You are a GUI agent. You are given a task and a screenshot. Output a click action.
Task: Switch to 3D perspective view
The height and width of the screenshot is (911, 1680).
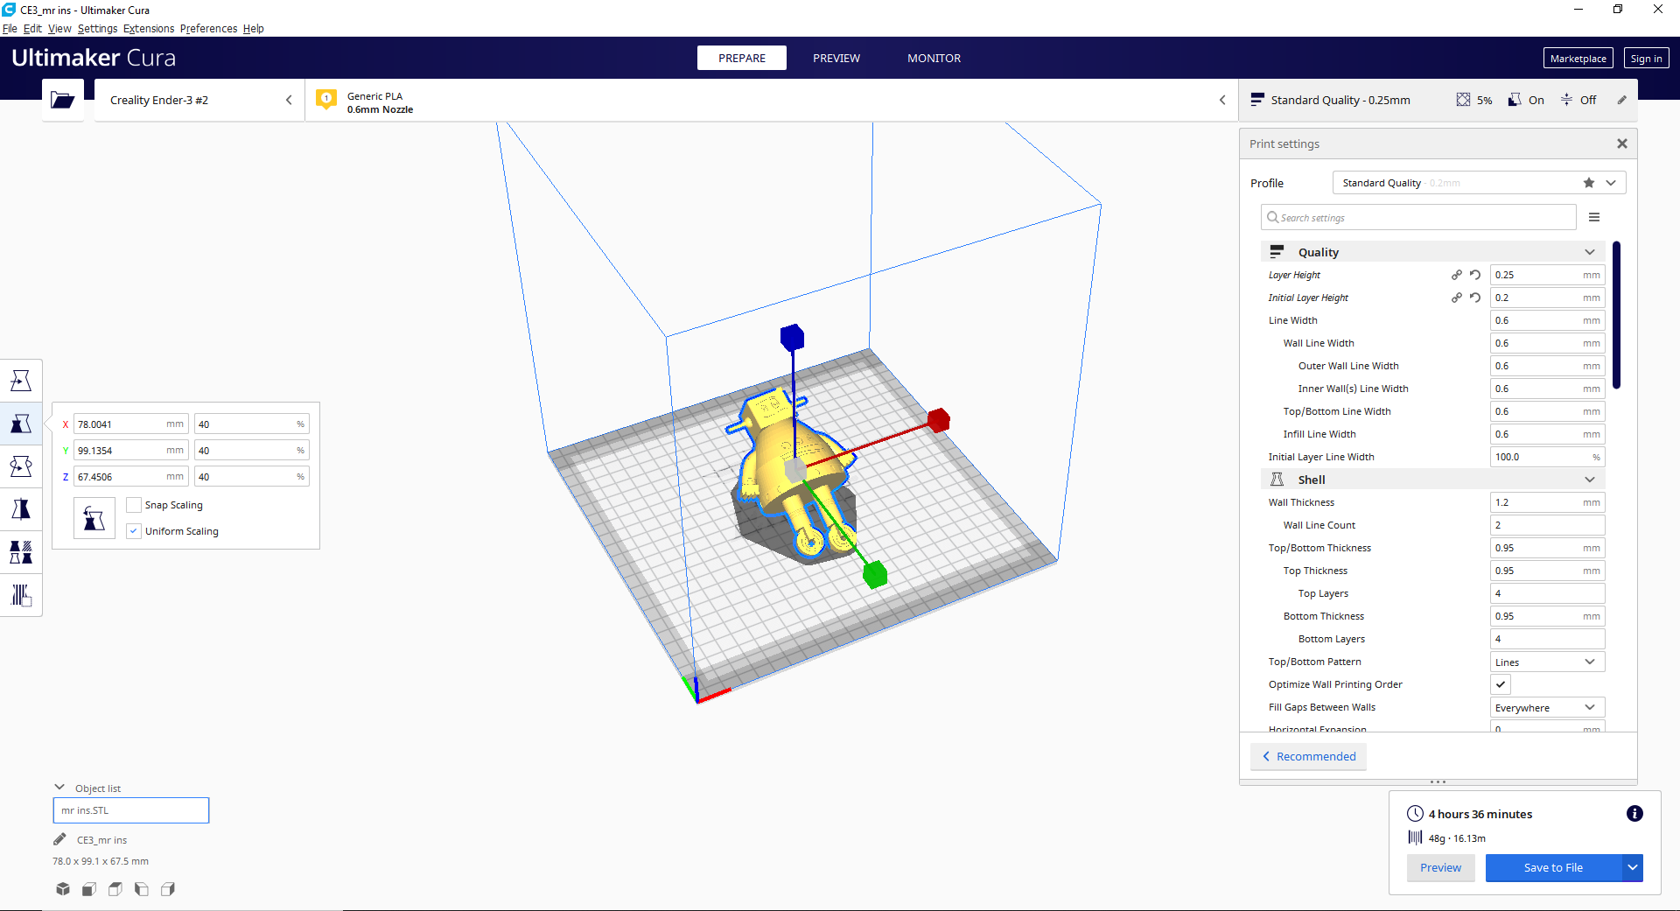click(63, 889)
